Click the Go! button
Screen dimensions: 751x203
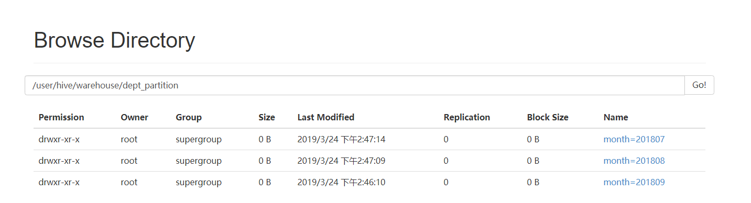coord(699,85)
